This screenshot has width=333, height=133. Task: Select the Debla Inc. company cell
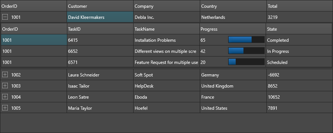pyautogui.click(x=167, y=17)
